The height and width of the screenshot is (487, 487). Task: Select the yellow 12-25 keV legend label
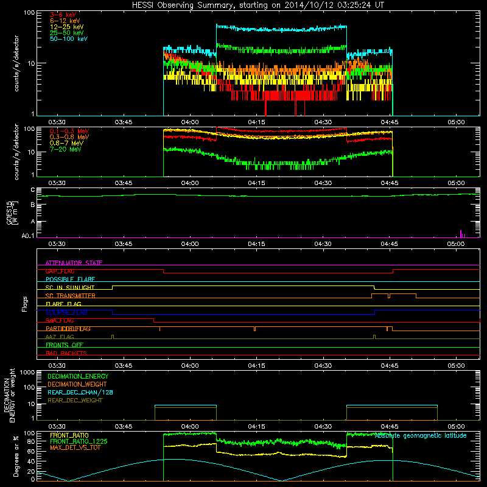click(67, 27)
